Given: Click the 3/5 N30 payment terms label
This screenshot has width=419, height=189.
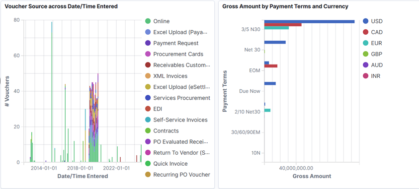Looking at the screenshot, I should pyautogui.click(x=251, y=29).
